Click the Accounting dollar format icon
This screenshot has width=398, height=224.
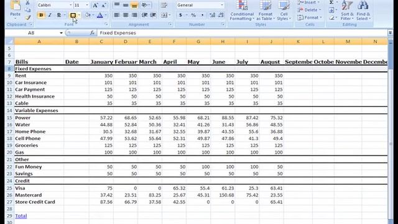click(x=180, y=15)
